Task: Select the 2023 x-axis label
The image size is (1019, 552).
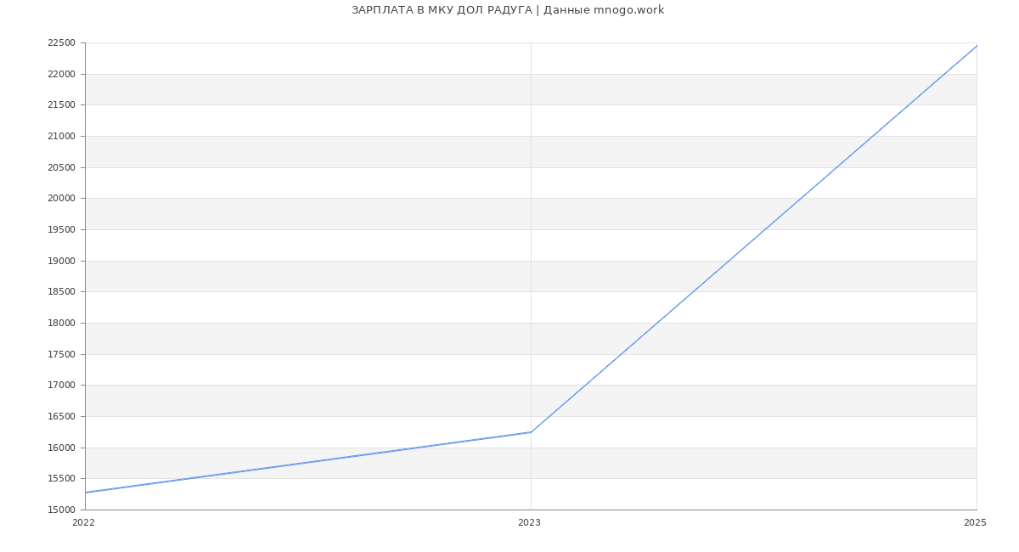Action: [x=529, y=523]
